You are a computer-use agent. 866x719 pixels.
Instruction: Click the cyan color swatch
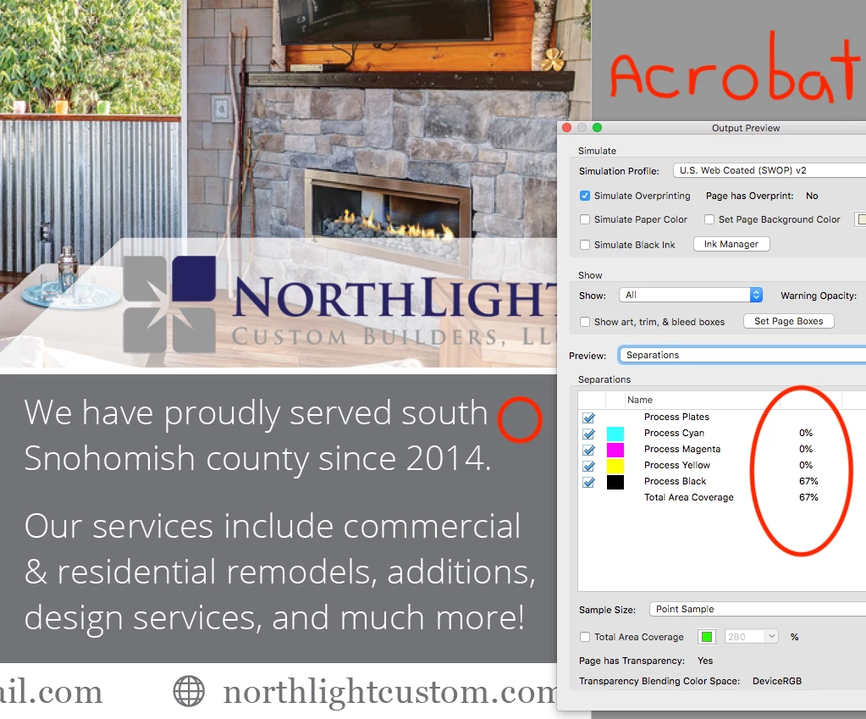[615, 434]
